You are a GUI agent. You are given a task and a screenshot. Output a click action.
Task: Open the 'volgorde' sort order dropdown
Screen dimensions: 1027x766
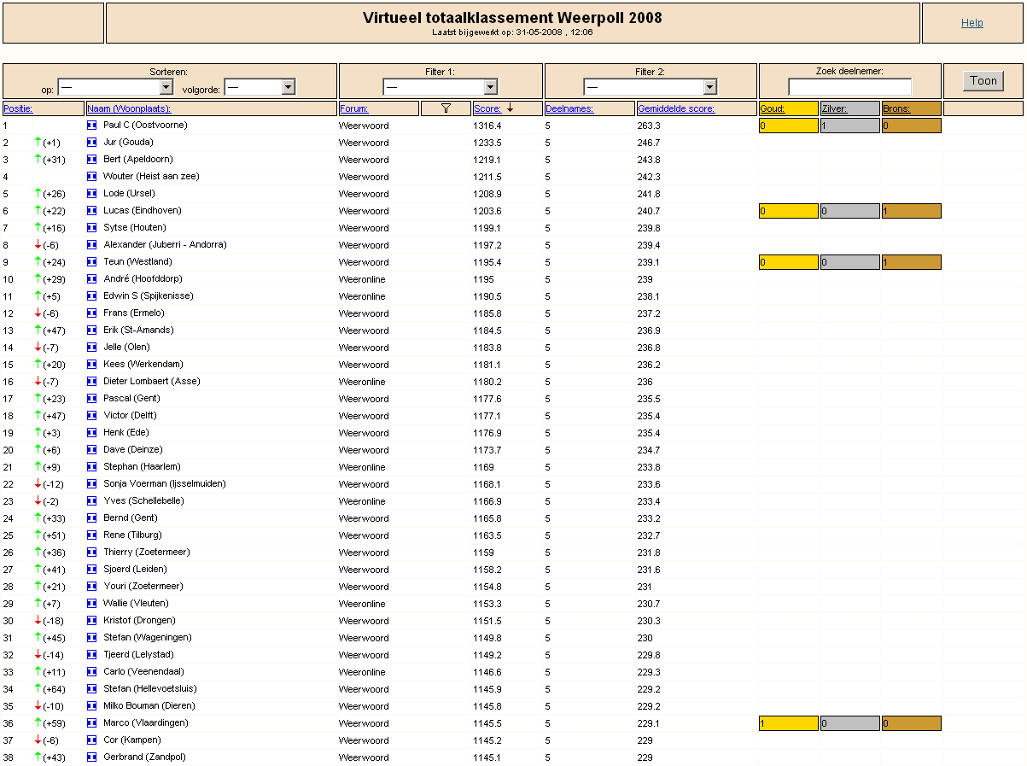tap(260, 87)
